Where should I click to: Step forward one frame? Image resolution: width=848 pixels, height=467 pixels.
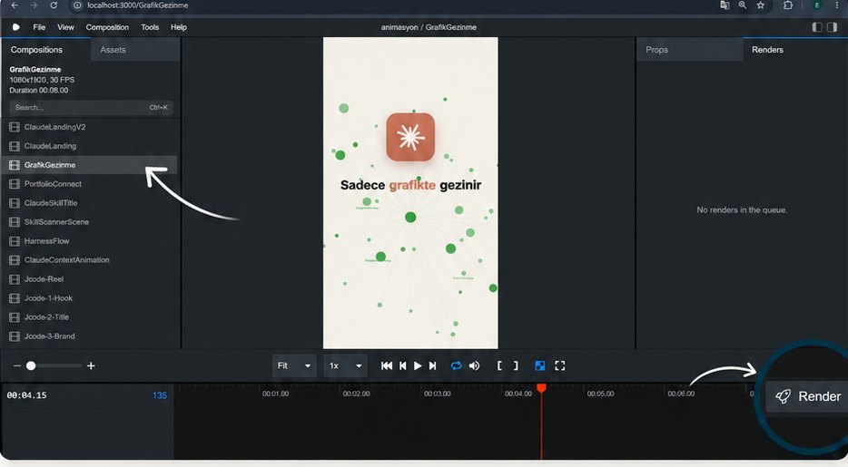[x=433, y=365]
